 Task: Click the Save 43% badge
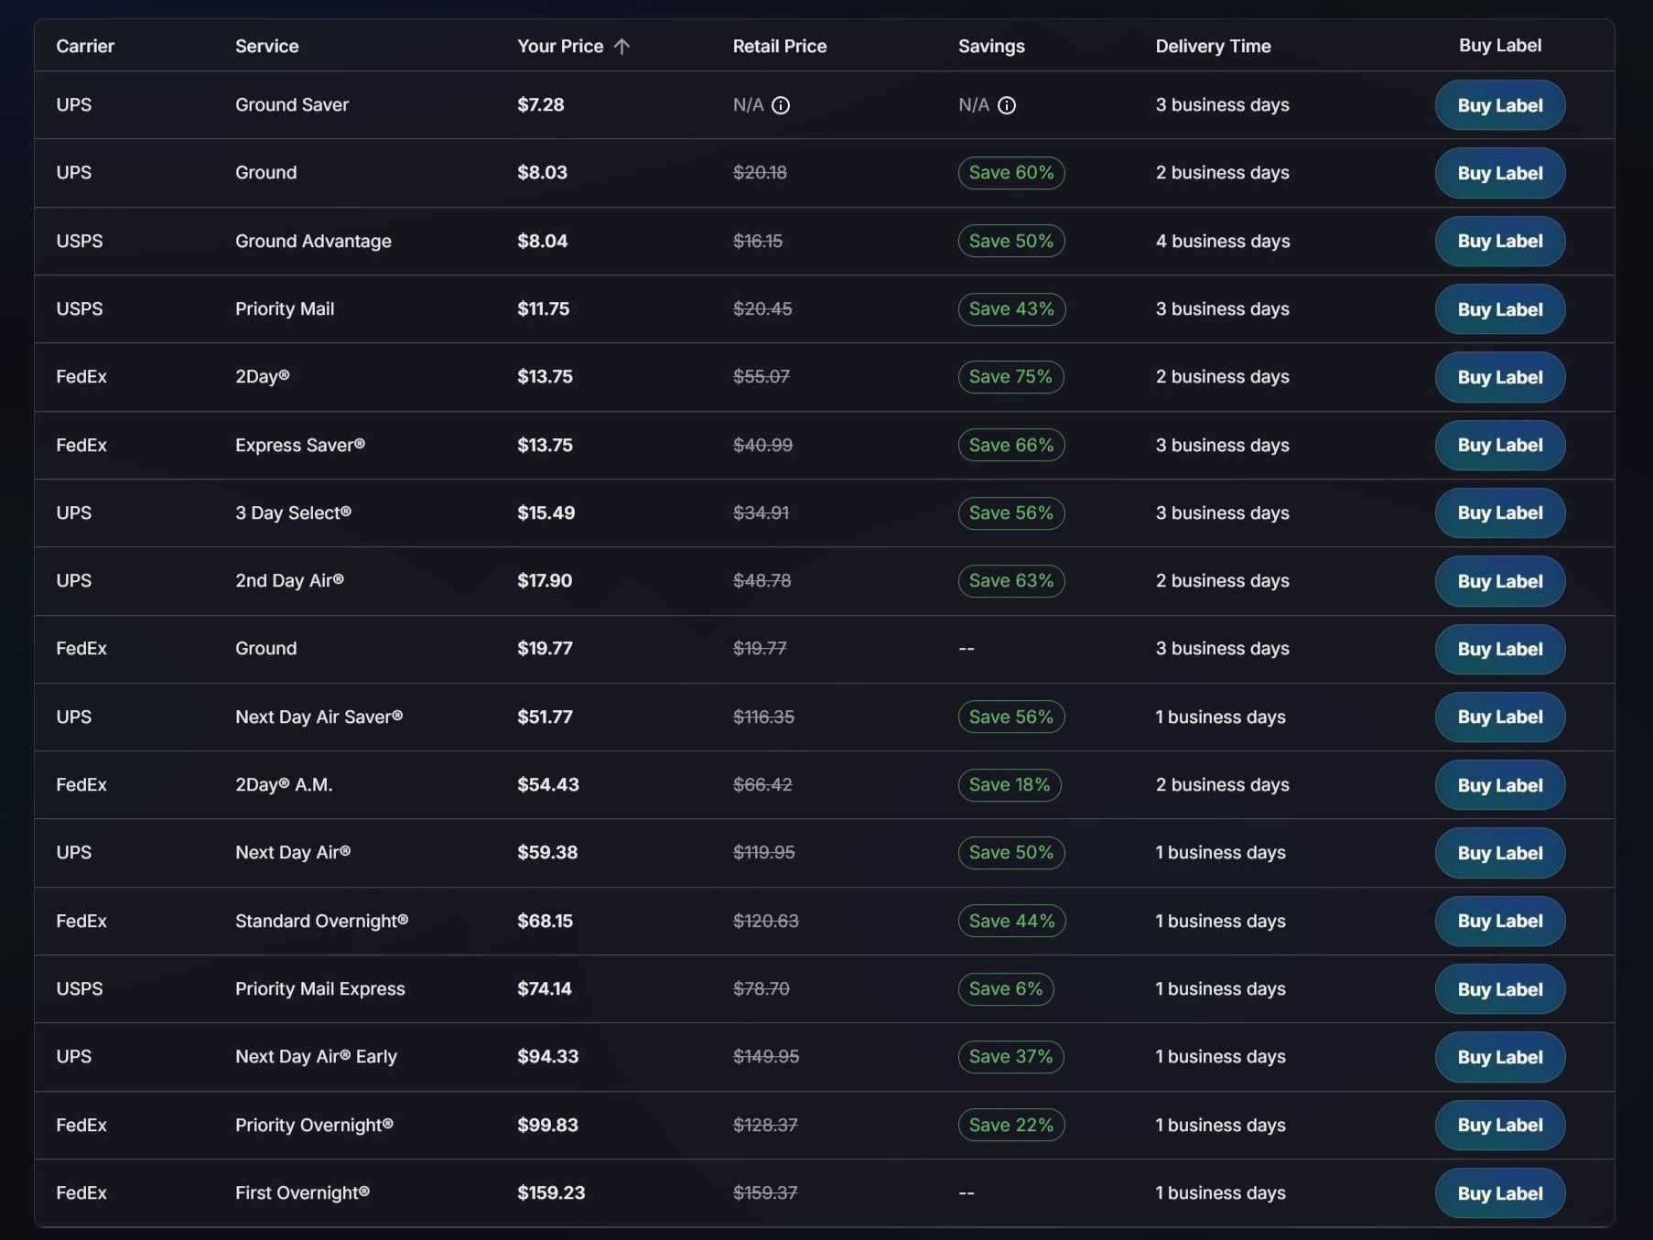pyautogui.click(x=1011, y=309)
